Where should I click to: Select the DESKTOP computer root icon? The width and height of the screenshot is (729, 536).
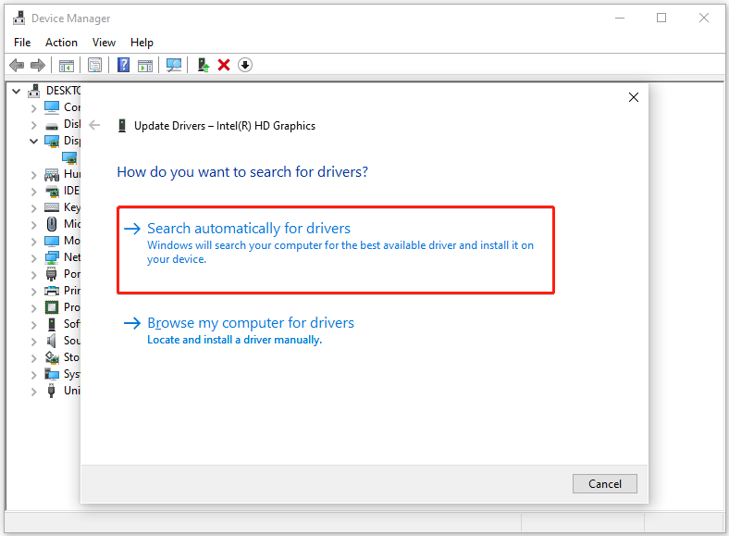point(33,91)
